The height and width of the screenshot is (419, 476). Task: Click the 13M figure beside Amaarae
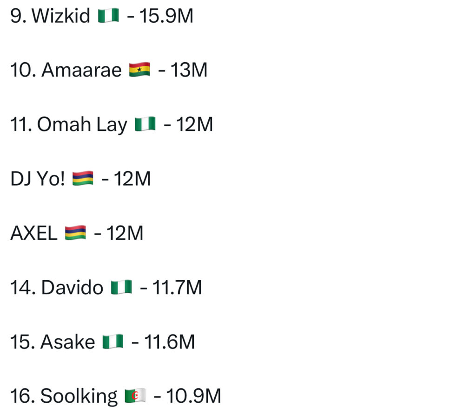click(189, 71)
